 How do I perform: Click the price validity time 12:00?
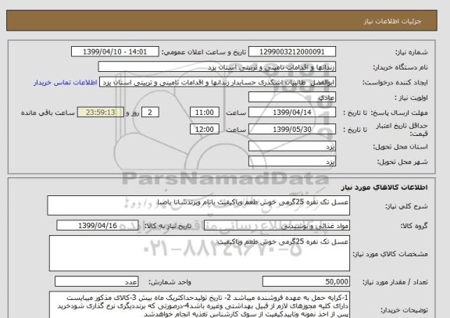coord(205,130)
